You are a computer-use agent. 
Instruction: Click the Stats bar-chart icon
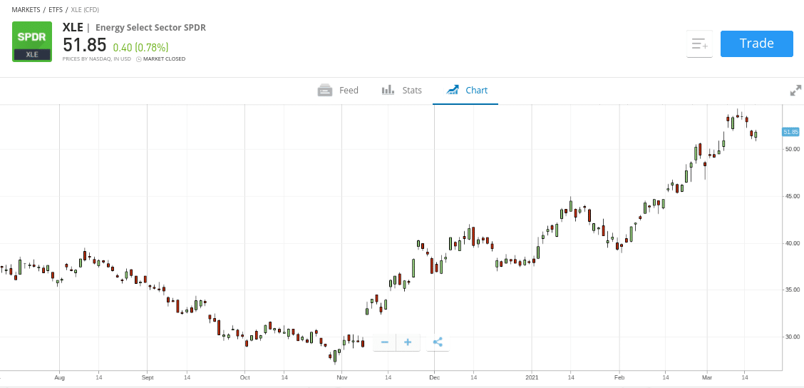tap(388, 90)
